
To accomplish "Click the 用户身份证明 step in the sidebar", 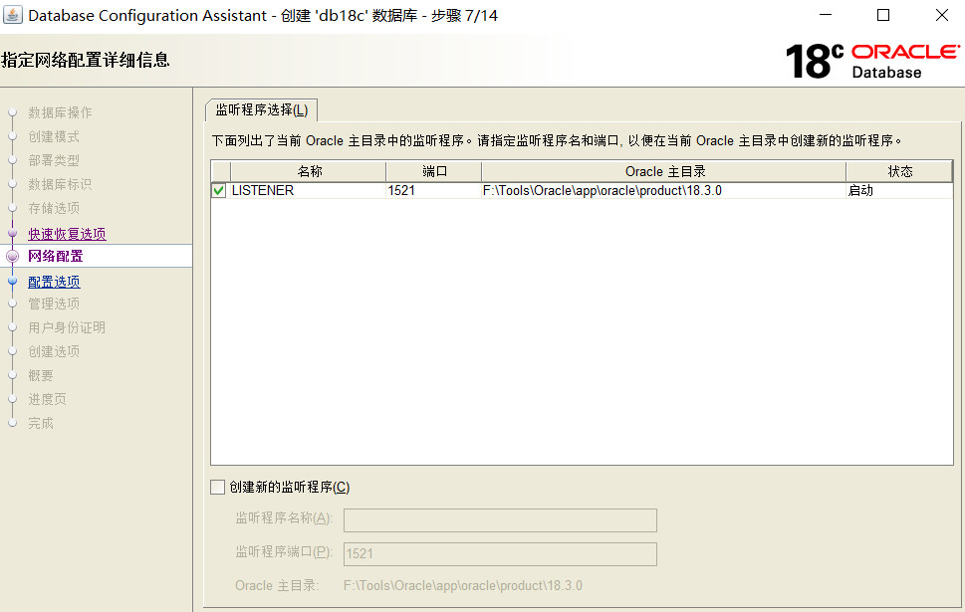I will coord(67,327).
